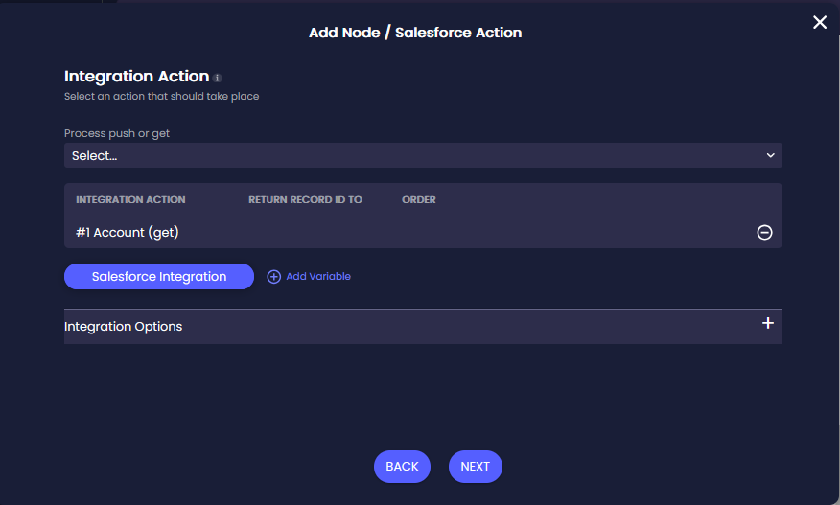This screenshot has width=840, height=505.
Task: Open the Process push or get dropdown
Action: pyautogui.click(x=423, y=155)
